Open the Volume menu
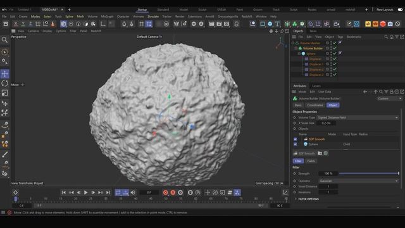 92,16
